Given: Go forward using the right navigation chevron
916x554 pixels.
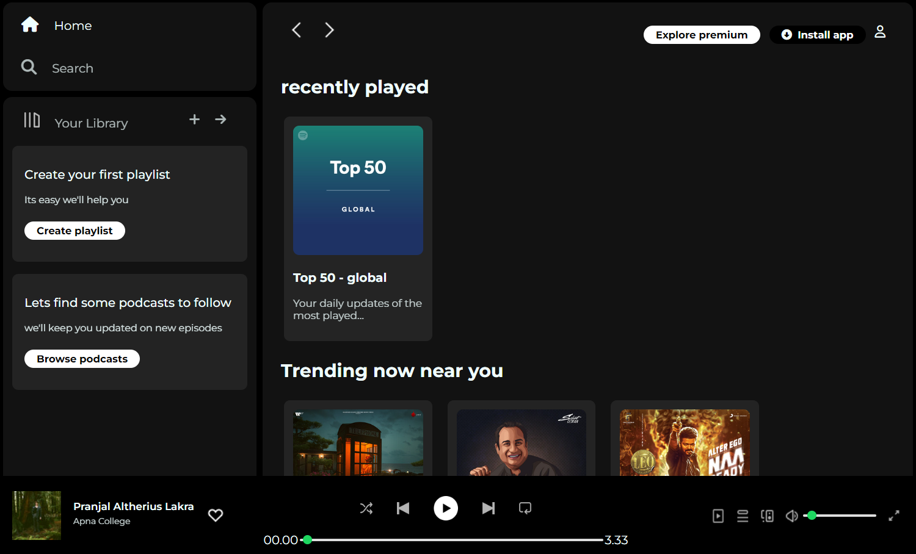Looking at the screenshot, I should pyautogui.click(x=329, y=29).
